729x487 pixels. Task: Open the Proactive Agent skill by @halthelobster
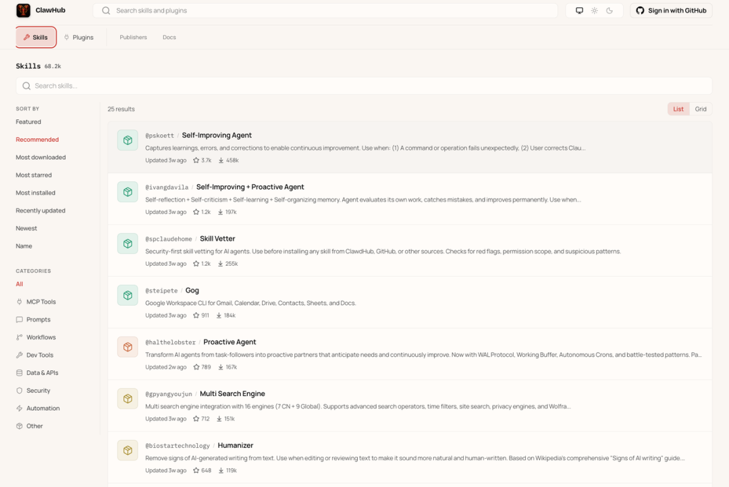click(x=230, y=342)
